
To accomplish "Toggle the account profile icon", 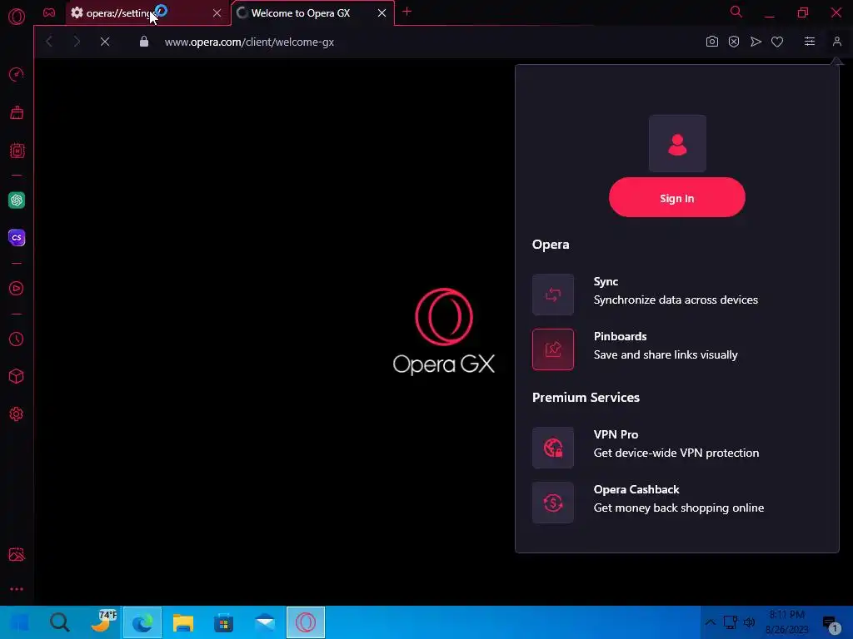I will [836, 42].
